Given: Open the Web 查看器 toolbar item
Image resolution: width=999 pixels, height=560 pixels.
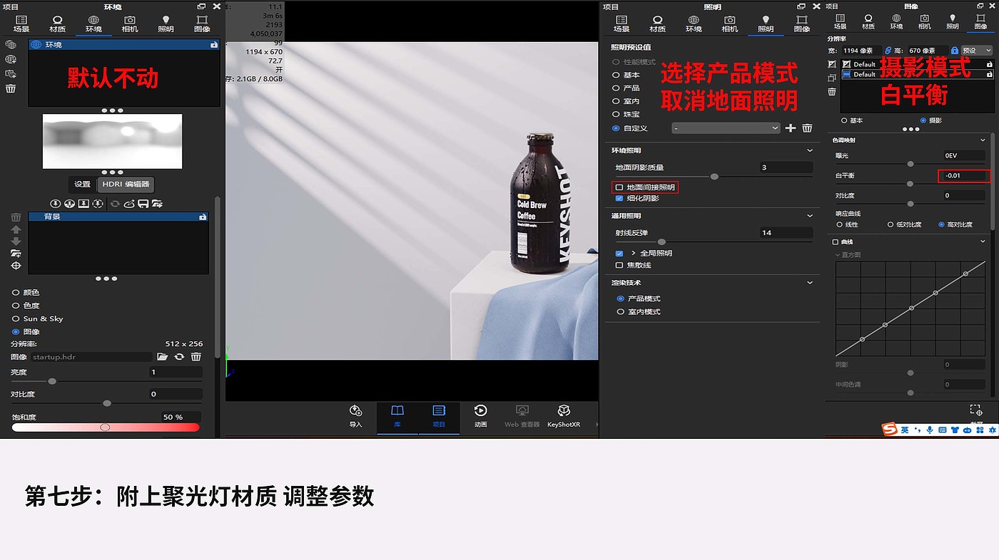Looking at the screenshot, I should coord(522,417).
